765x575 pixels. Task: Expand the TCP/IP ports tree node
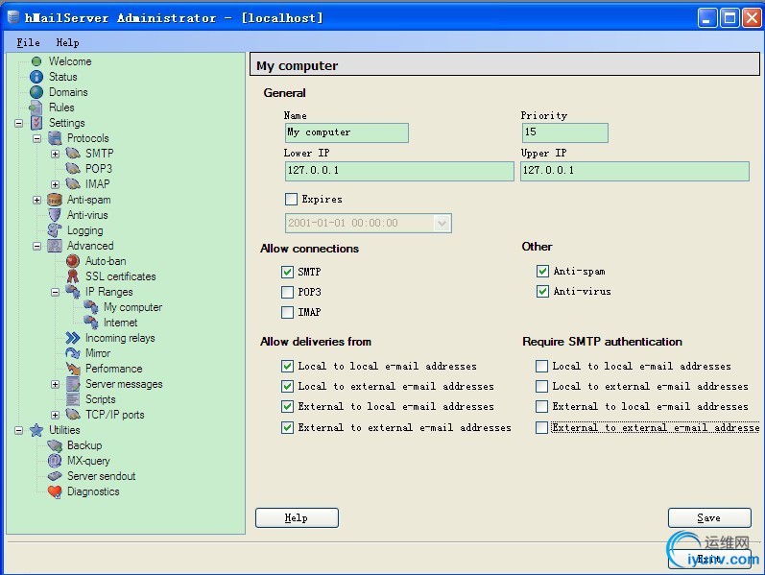(55, 416)
